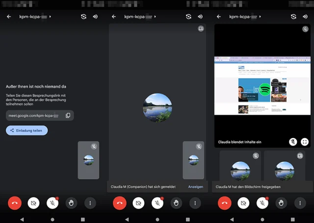
Task: Tap companion mode icon on middle tile
Action: click(201, 28)
